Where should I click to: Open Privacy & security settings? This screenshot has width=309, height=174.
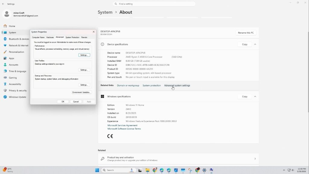point(16,90)
